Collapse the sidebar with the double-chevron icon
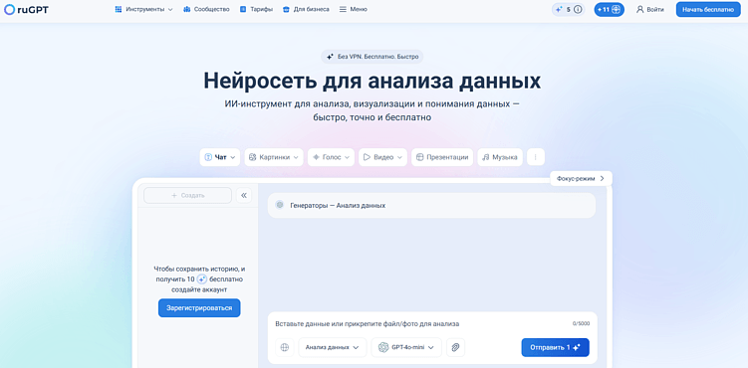Screen dimensions: 748x368 244,195
